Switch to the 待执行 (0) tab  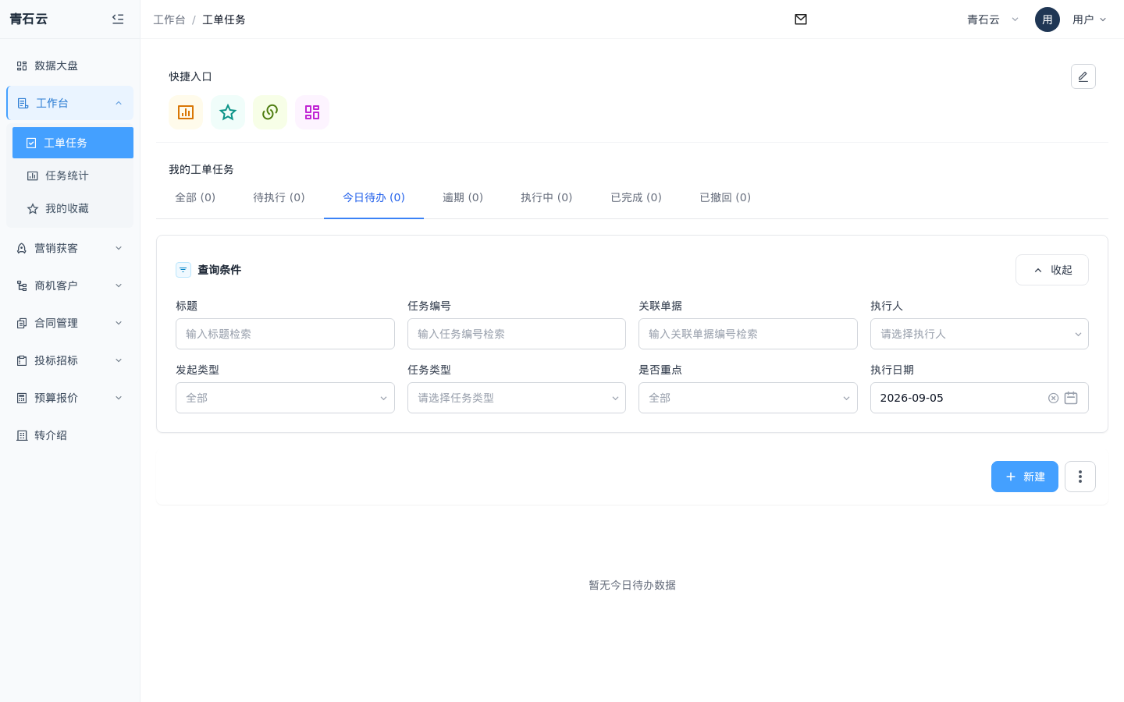pos(279,197)
